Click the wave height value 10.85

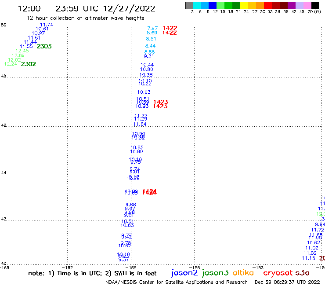point(137,147)
